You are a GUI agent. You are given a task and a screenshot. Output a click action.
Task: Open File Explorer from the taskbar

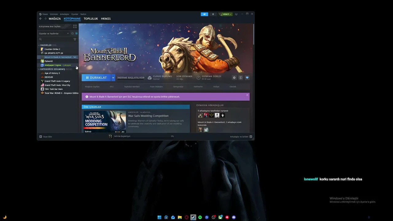click(180, 217)
